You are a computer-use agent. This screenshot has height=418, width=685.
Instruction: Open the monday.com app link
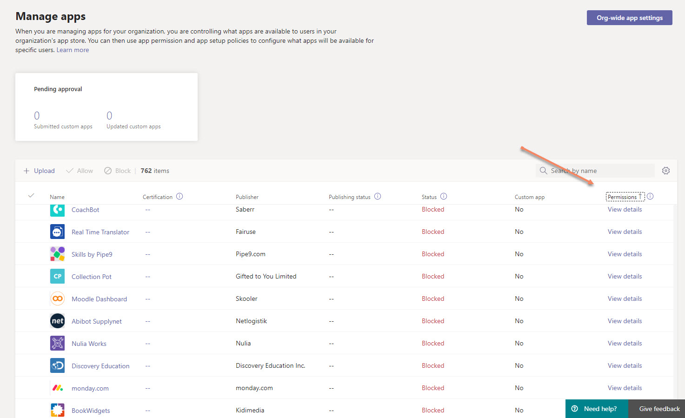coord(90,388)
